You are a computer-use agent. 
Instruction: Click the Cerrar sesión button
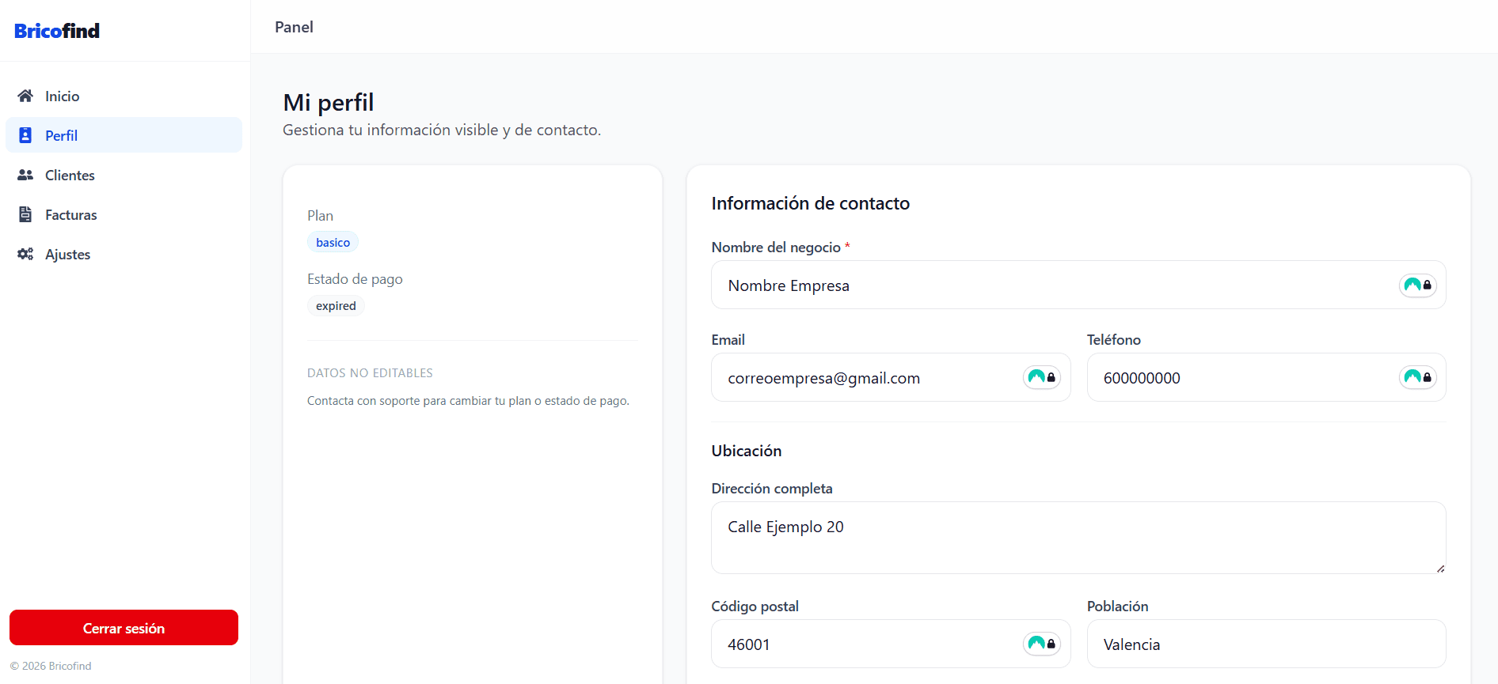(124, 628)
